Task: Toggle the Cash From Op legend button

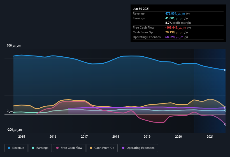Action: (102, 148)
